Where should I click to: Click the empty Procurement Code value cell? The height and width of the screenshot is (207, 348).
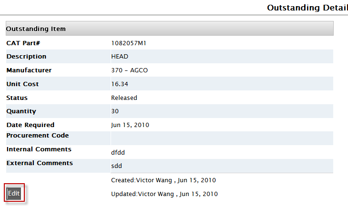coord(221,138)
